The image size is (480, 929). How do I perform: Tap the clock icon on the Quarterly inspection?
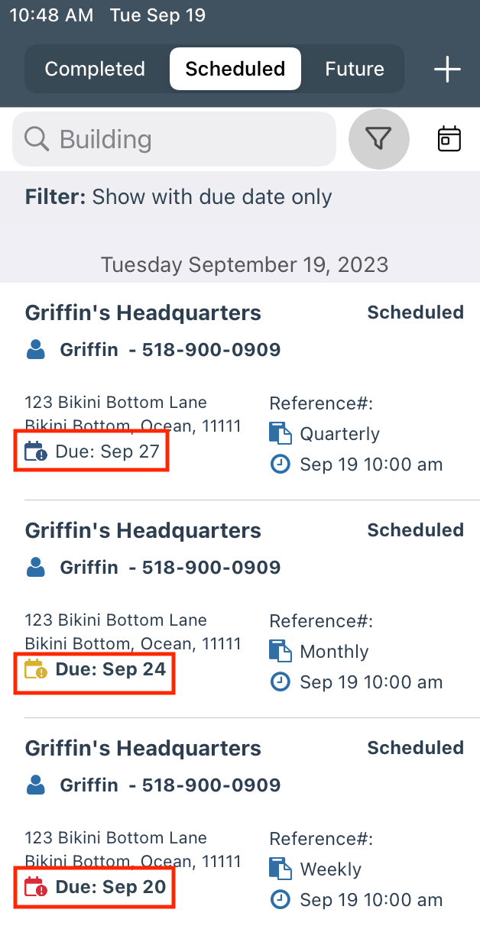coord(281,464)
